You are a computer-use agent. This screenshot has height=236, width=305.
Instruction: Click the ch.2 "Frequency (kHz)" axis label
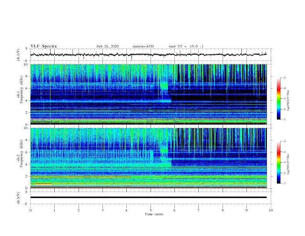point(22,153)
